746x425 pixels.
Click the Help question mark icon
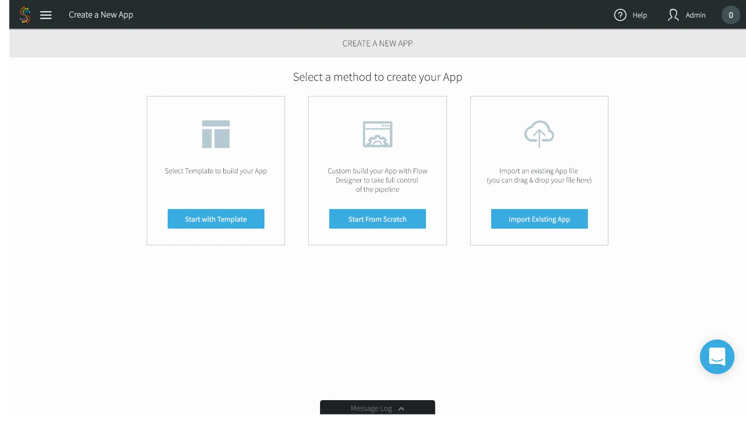pos(620,15)
